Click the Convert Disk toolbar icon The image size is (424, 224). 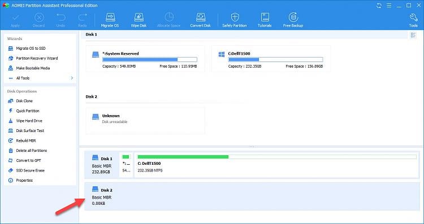point(200,20)
